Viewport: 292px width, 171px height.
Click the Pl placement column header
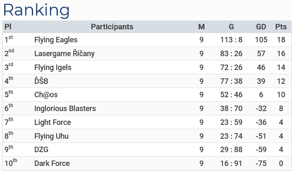click(8, 27)
